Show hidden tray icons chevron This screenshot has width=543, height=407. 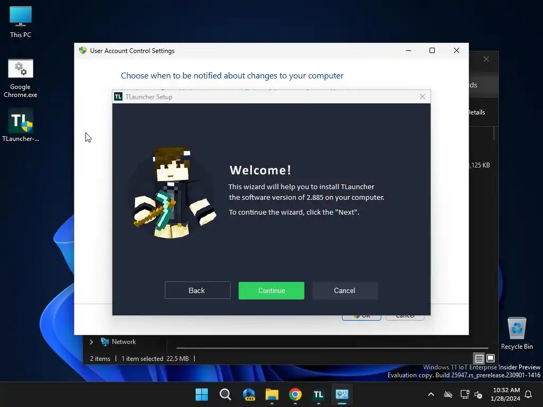[431, 394]
